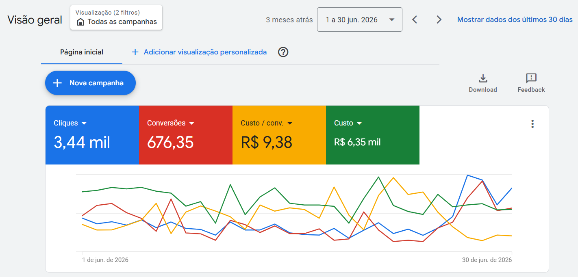Select the yellow scorecard value R$ 9,38
This screenshot has width=578, height=277.
coord(267,143)
